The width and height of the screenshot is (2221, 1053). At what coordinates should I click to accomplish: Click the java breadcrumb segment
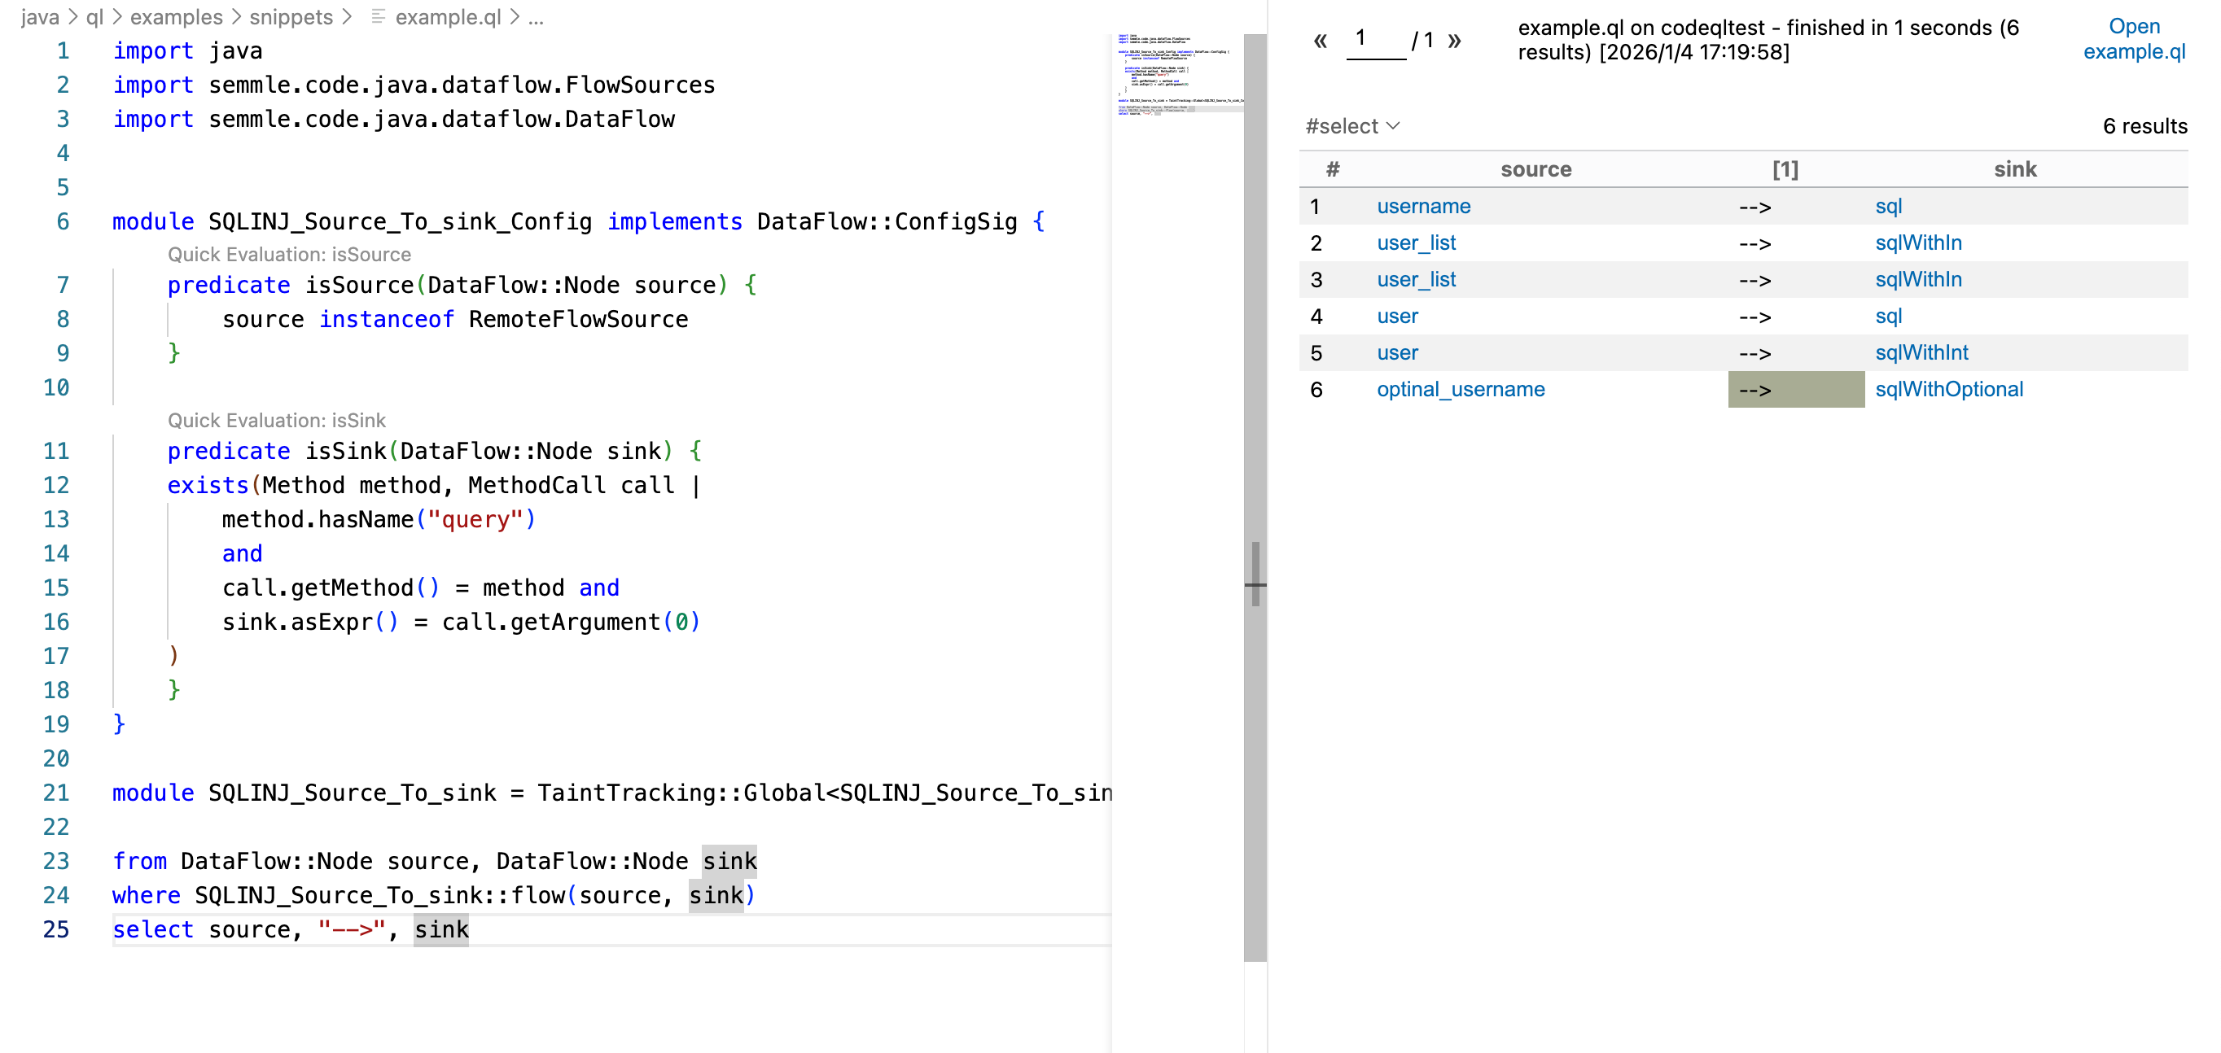[x=40, y=16]
